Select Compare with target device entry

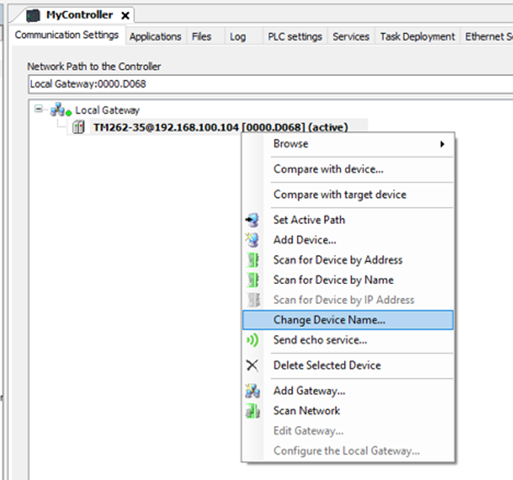point(348,194)
